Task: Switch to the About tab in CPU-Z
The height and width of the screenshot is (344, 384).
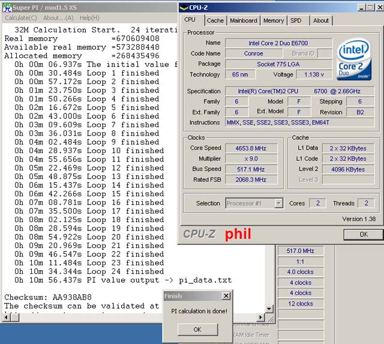Action: click(x=321, y=20)
